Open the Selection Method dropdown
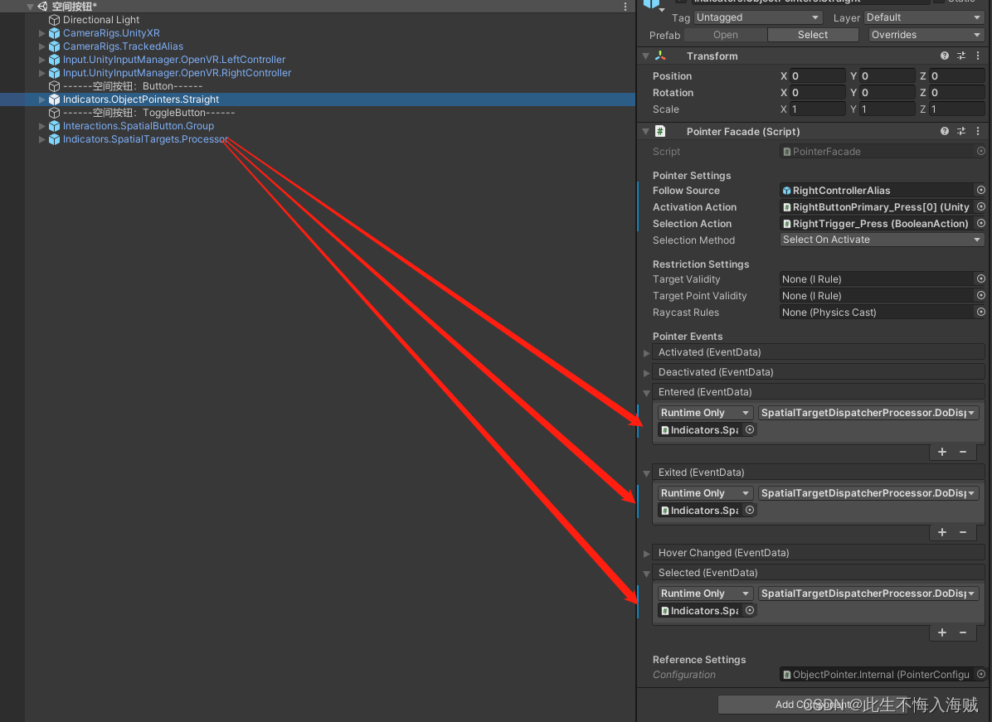This screenshot has height=722, width=992. point(881,240)
